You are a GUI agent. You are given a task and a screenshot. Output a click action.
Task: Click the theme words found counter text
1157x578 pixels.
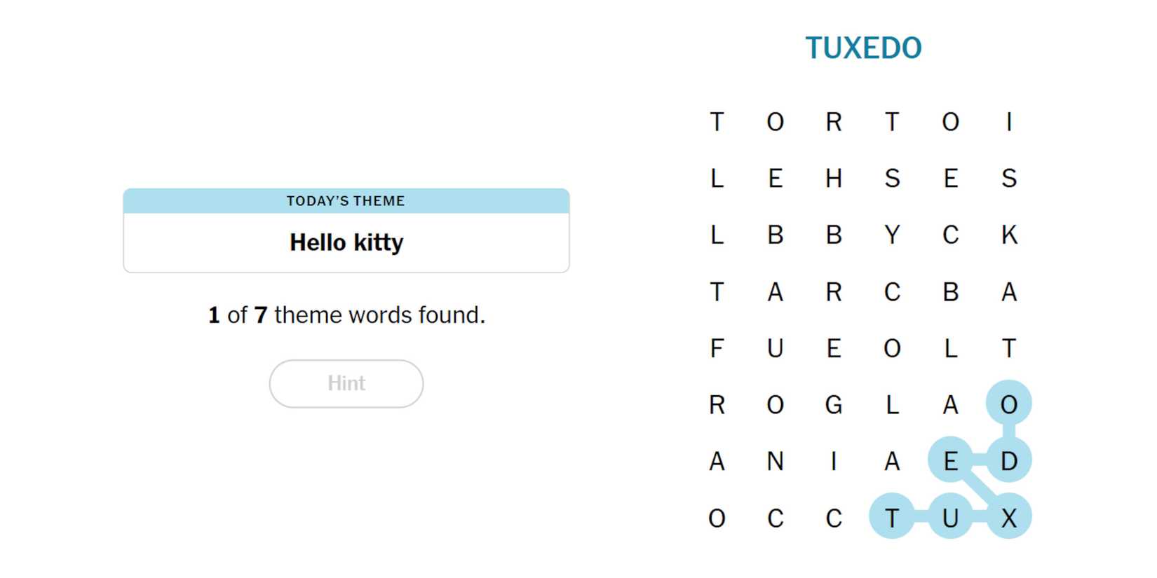coord(346,315)
